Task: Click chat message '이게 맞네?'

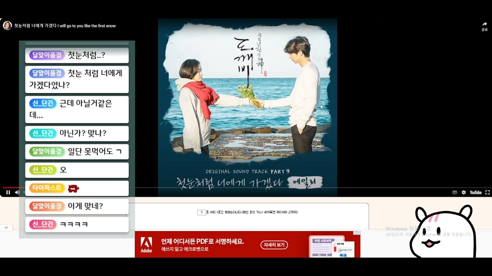Action: click(x=77, y=206)
